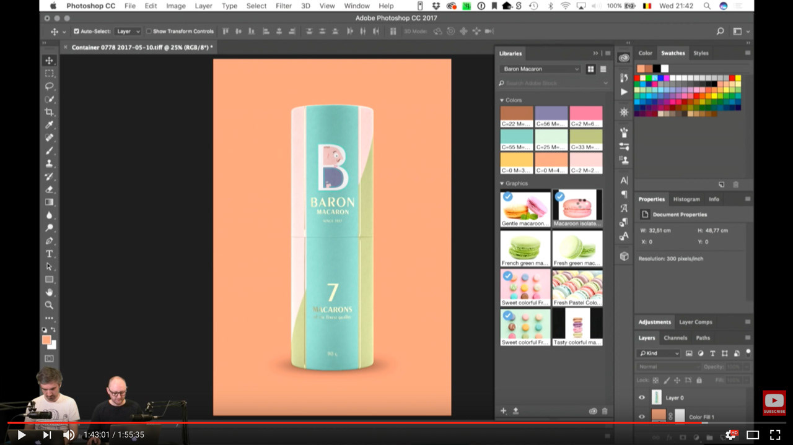Screen dimensions: 793x445
Task: Switch YouTube to theater mode
Action: 753,434
